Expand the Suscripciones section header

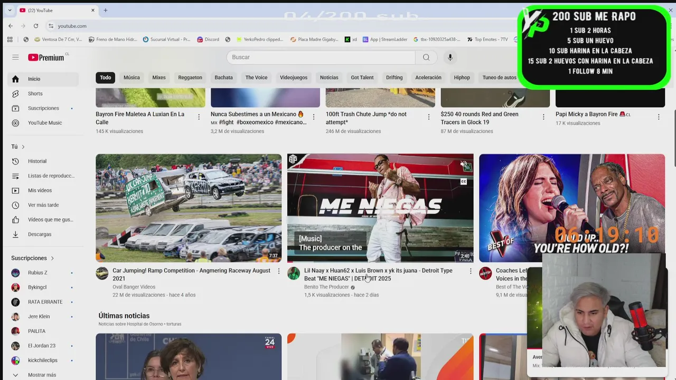[x=33, y=258]
